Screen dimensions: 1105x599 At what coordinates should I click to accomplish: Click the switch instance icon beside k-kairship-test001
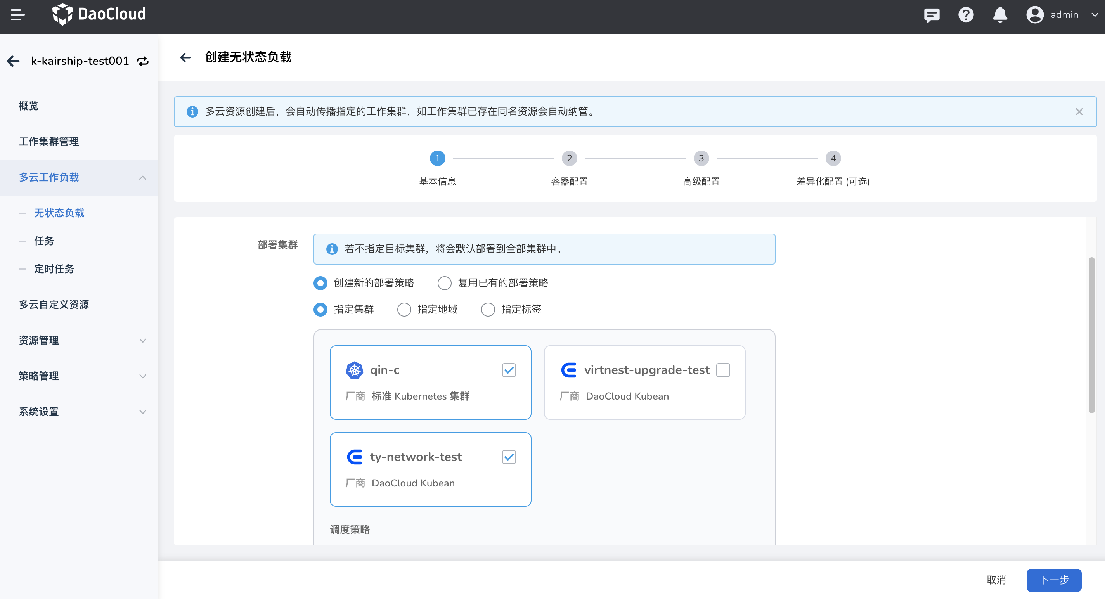point(143,61)
